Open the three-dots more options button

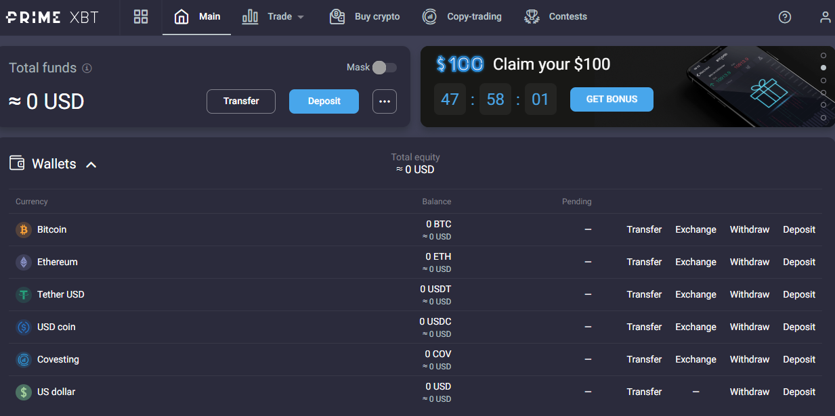pos(385,101)
